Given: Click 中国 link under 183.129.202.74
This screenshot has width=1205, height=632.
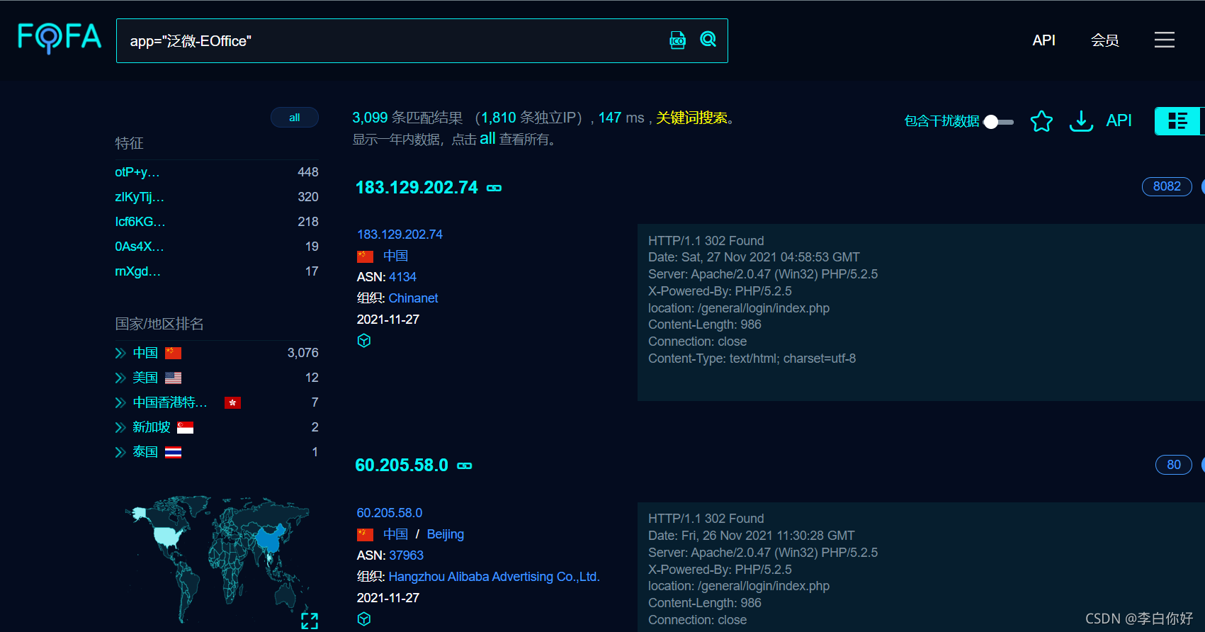Looking at the screenshot, I should [395, 256].
